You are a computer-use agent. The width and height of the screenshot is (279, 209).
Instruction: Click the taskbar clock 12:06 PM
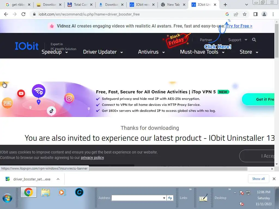coord(263,192)
